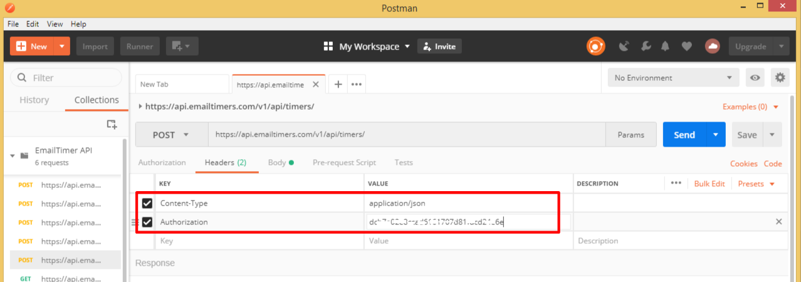
Task: Open the Cookies link
Action: click(744, 164)
